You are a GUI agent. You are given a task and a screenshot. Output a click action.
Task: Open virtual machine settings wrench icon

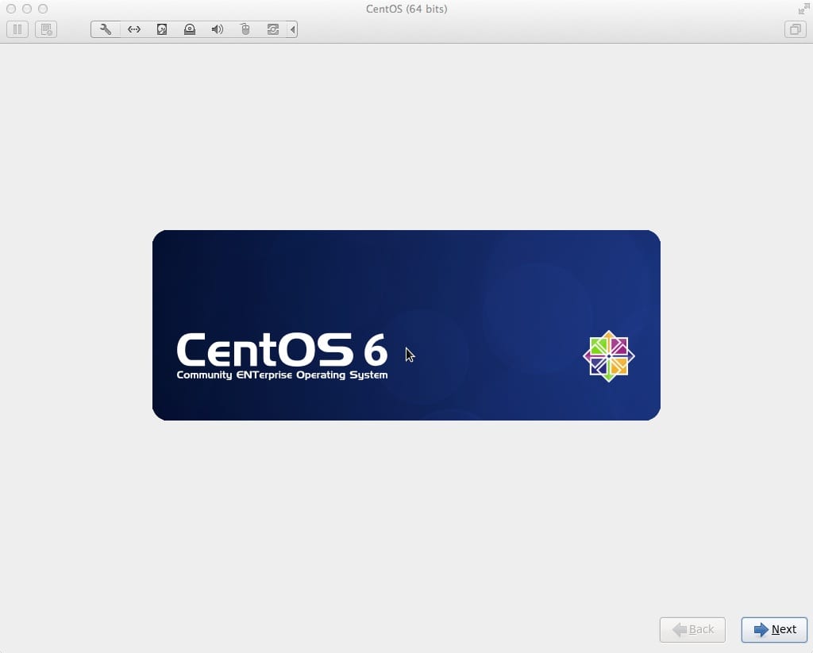point(105,29)
